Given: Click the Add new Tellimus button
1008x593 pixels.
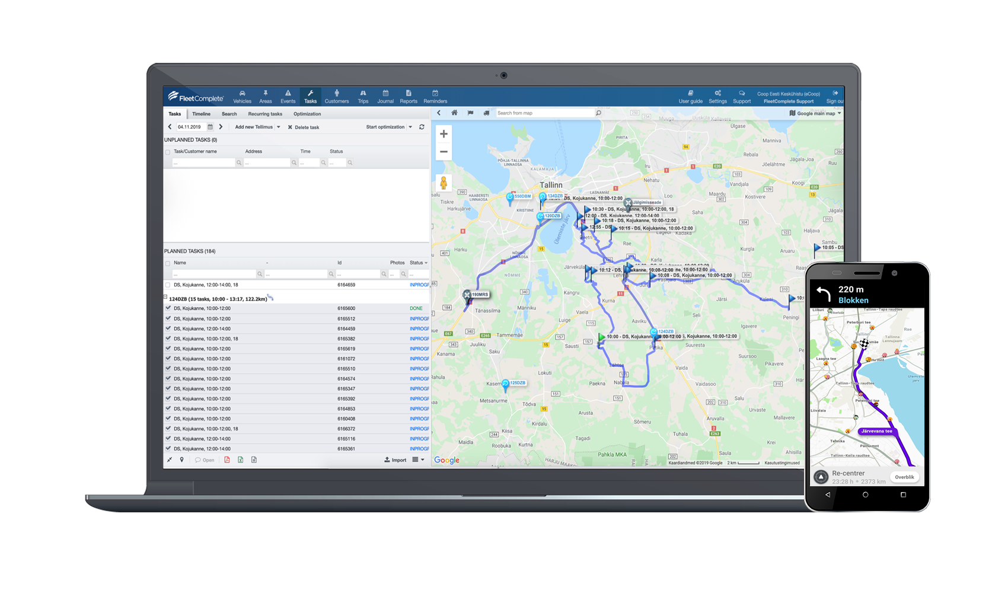Looking at the screenshot, I should [x=254, y=127].
